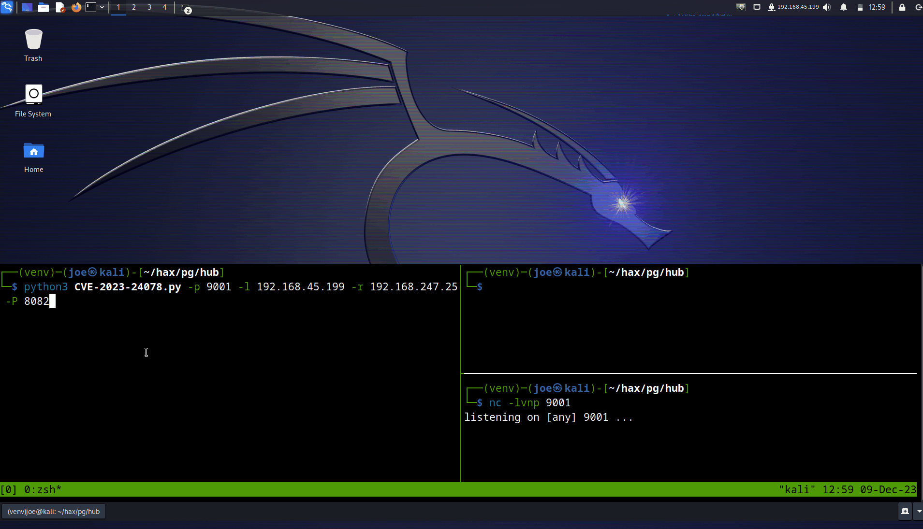Open the terminal emulator panel launcher
923x529 pixels.
pyautogui.click(x=91, y=7)
